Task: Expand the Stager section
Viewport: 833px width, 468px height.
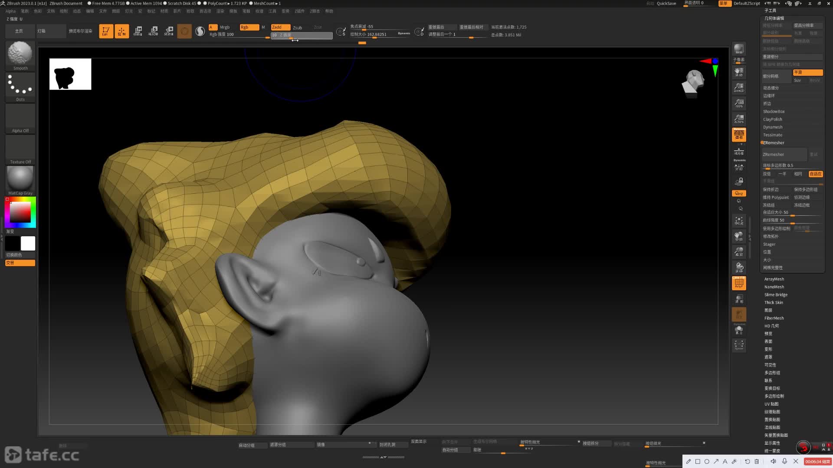Action: coord(769,244)
